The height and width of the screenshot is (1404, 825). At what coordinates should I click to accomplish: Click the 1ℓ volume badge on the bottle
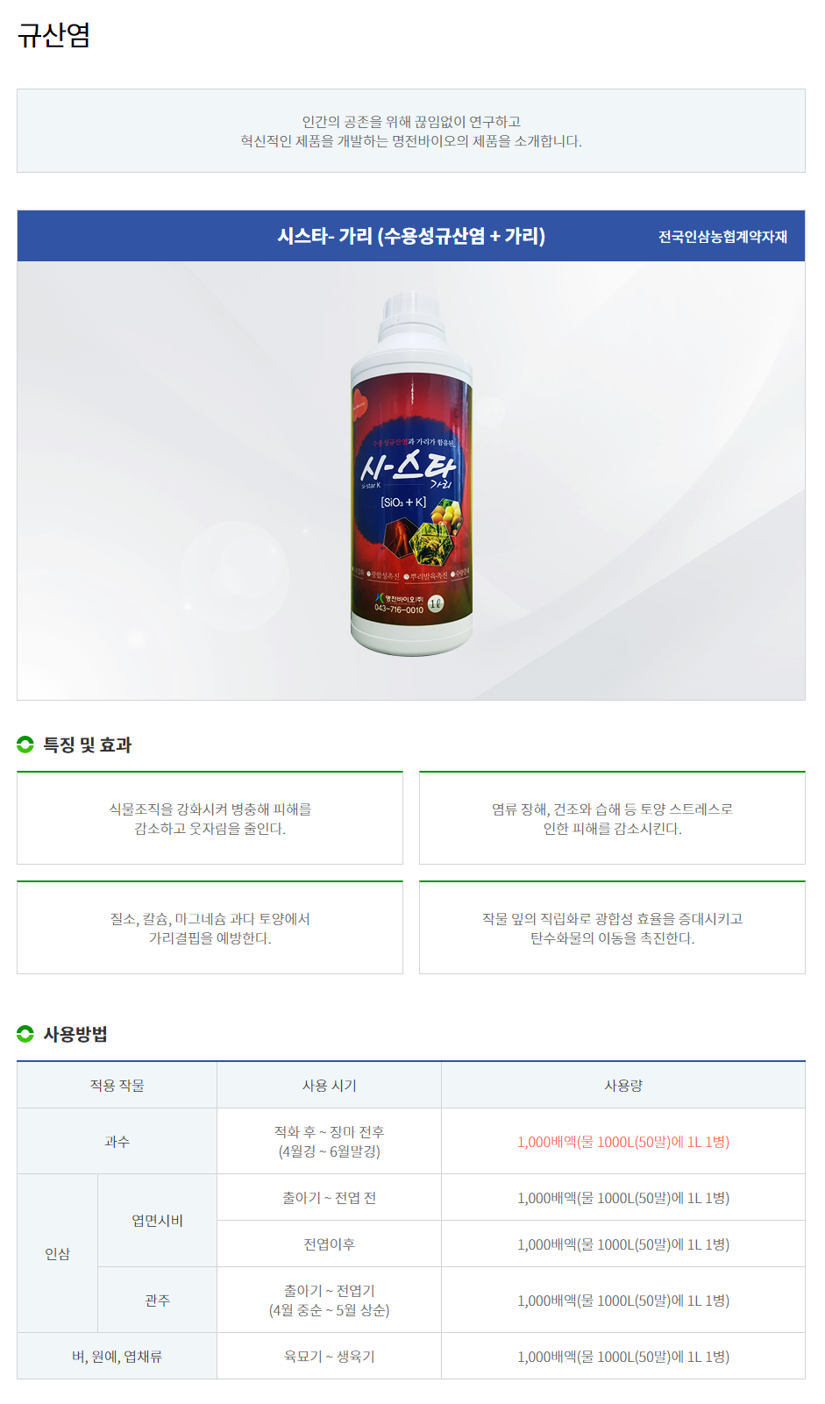(x=436, y=603)
